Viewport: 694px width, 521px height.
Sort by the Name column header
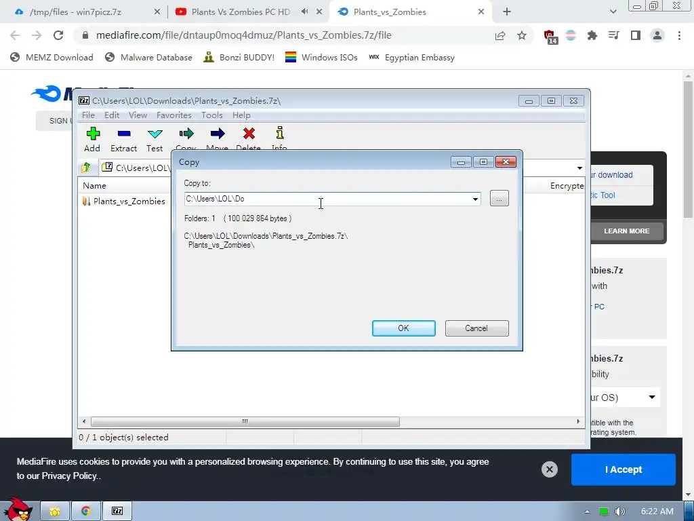95,186
